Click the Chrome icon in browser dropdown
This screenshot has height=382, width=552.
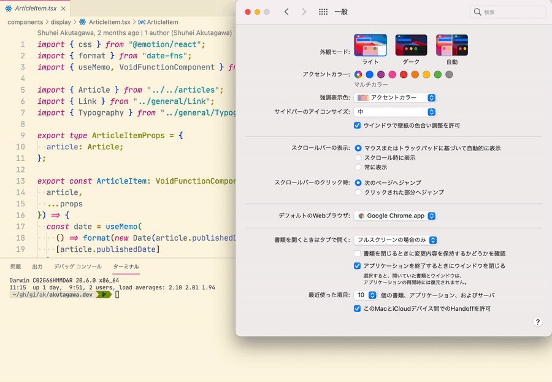[x=361, y=216]
